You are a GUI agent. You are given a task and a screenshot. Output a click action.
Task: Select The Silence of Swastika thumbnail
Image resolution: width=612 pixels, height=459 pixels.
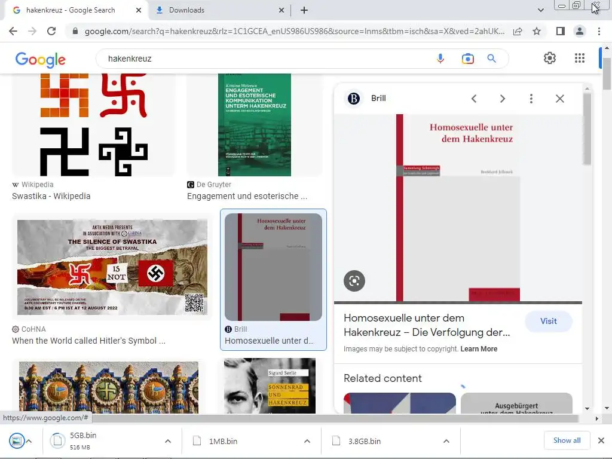112,267
